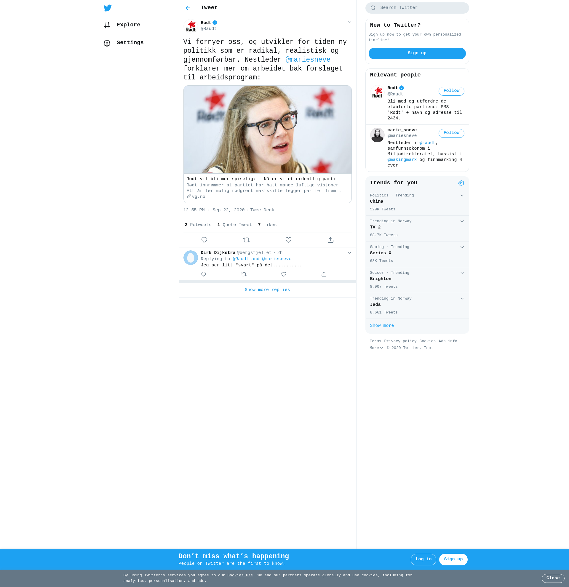Open the Terms footer link
569x587 pixels.
click(x=375, y=341)
